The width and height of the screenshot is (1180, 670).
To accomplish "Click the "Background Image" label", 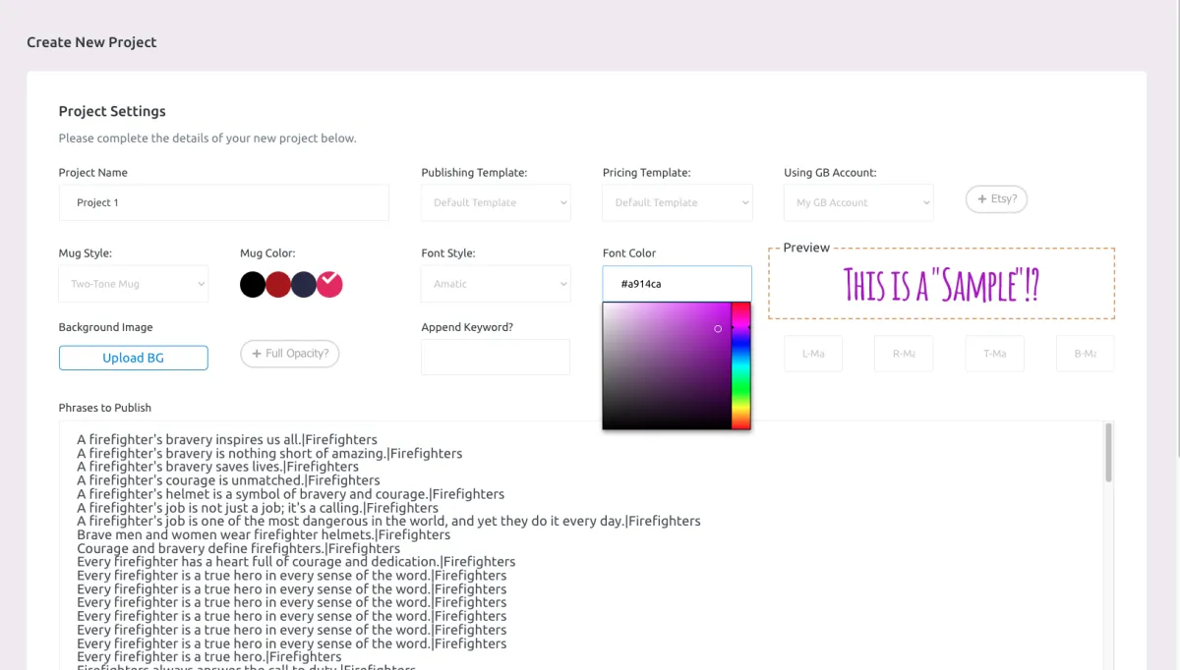I will [106, 327].
